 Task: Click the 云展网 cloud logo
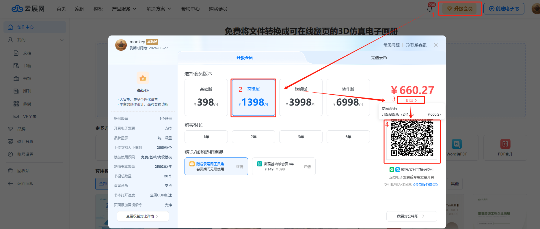pyautogui.click(x=17, y=9)
